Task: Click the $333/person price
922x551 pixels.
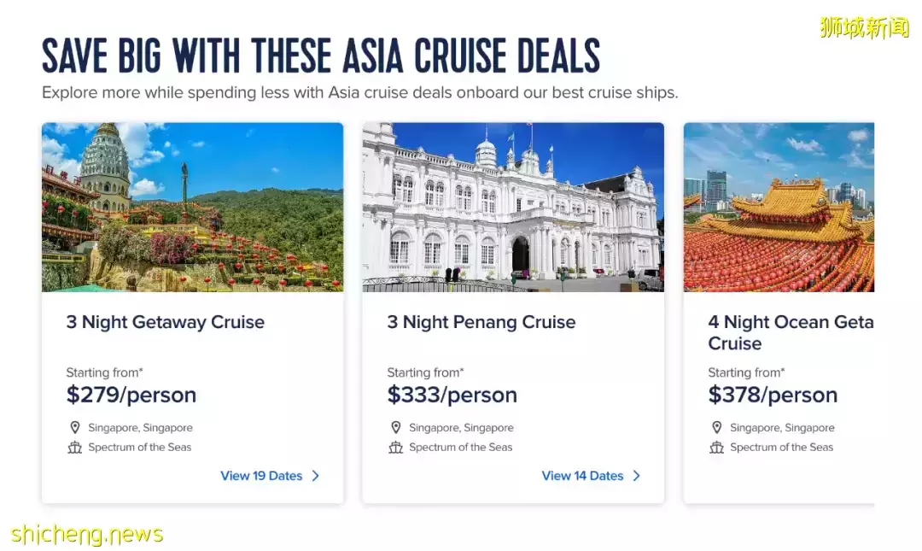Action: [452, 395]
